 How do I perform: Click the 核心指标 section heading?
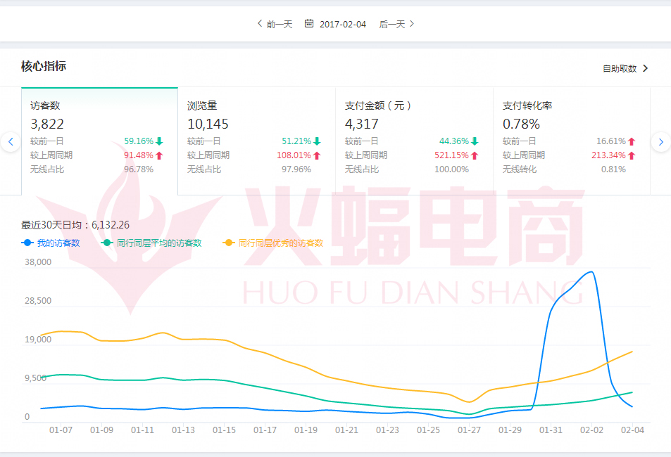click(x=44, y=66)
